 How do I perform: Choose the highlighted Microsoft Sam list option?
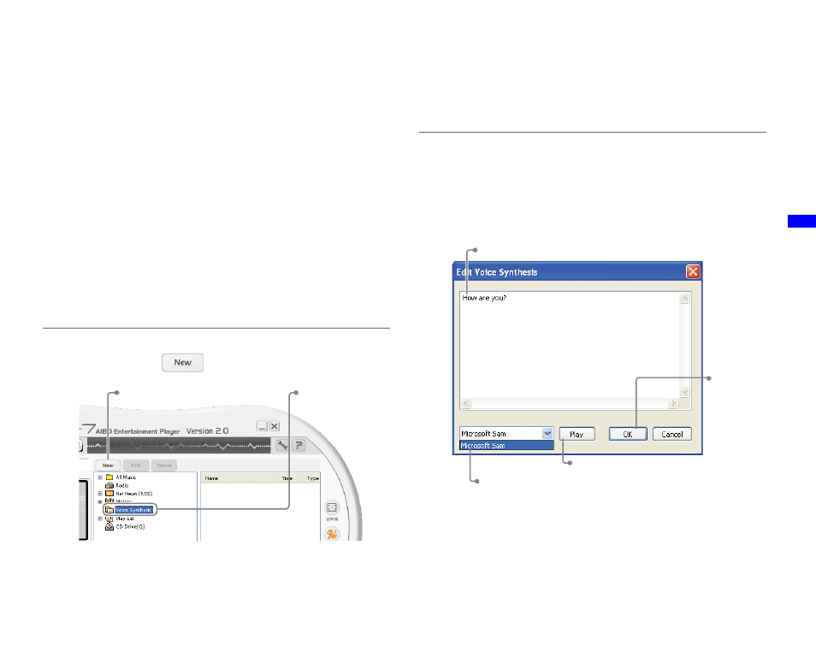point(506,446)
